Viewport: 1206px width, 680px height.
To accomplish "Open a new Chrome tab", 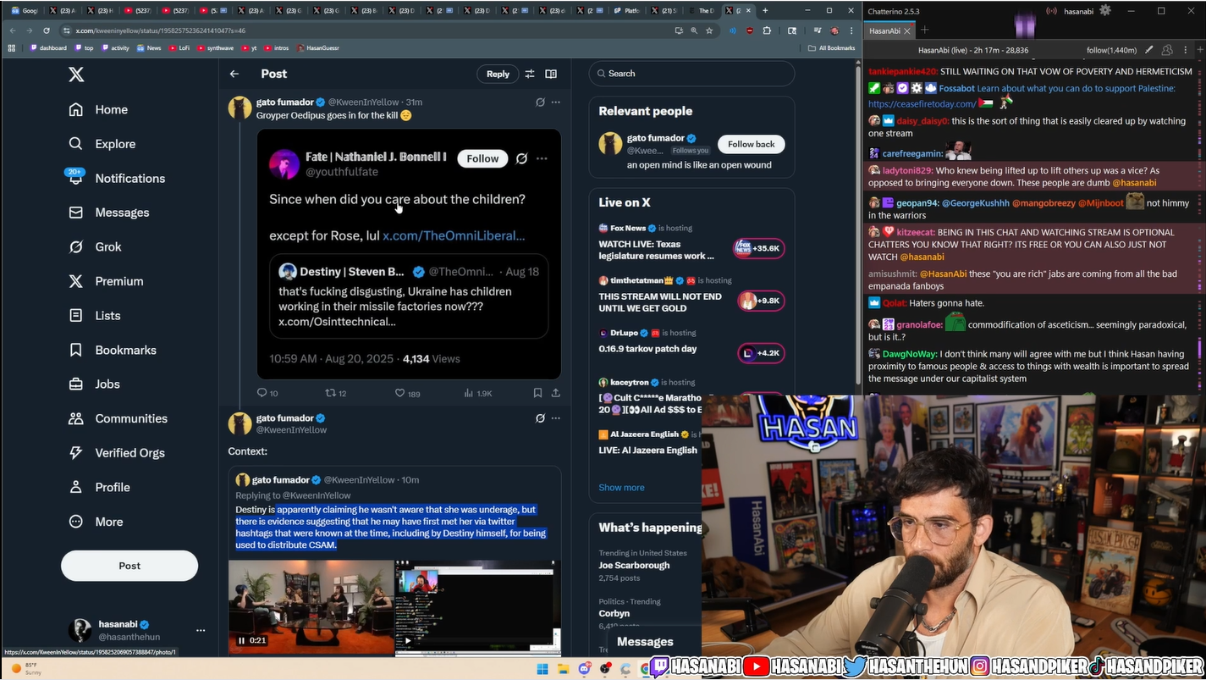I will click(x=765, y=10).
